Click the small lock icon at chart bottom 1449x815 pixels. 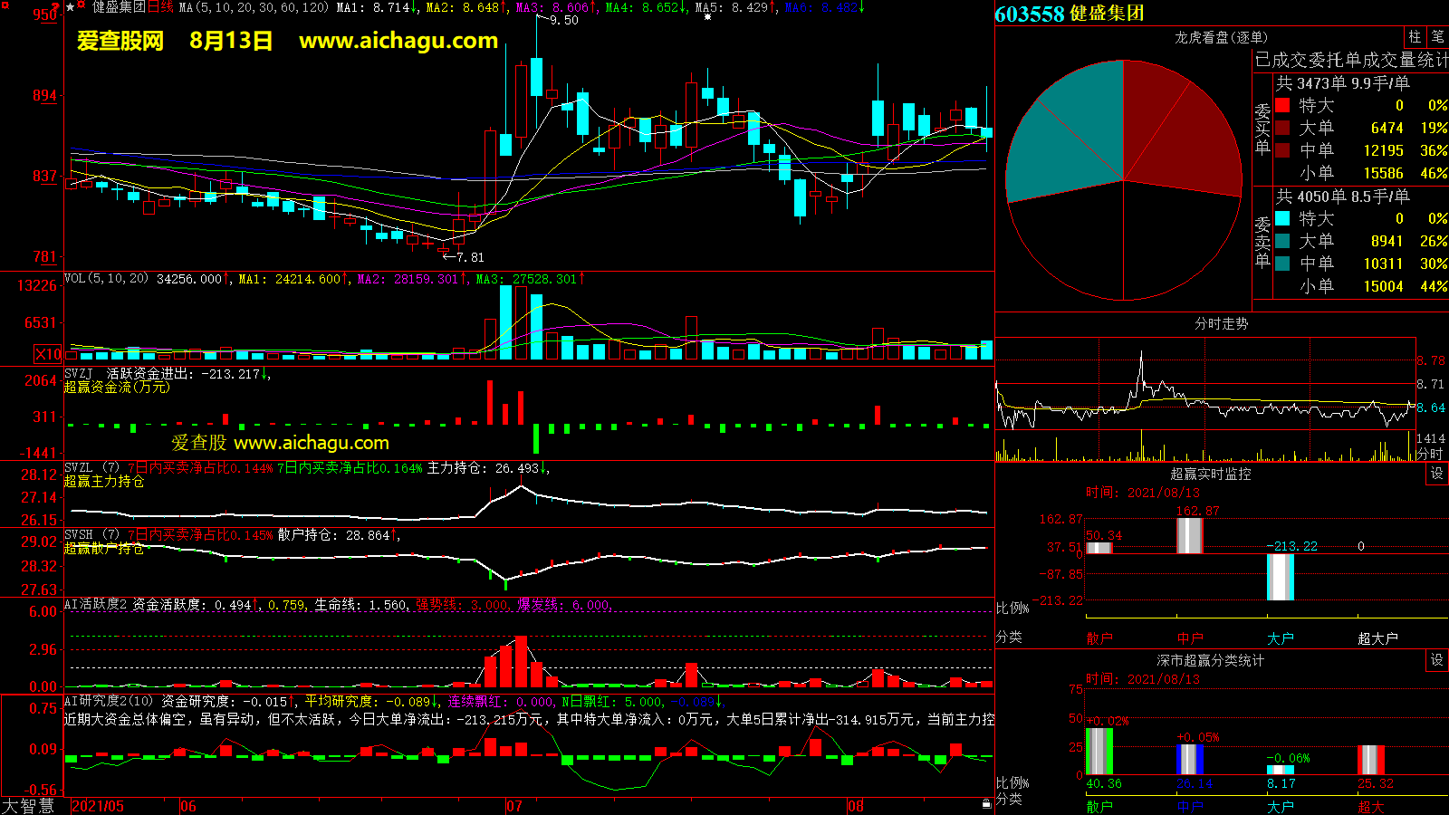tap(986, 803)
